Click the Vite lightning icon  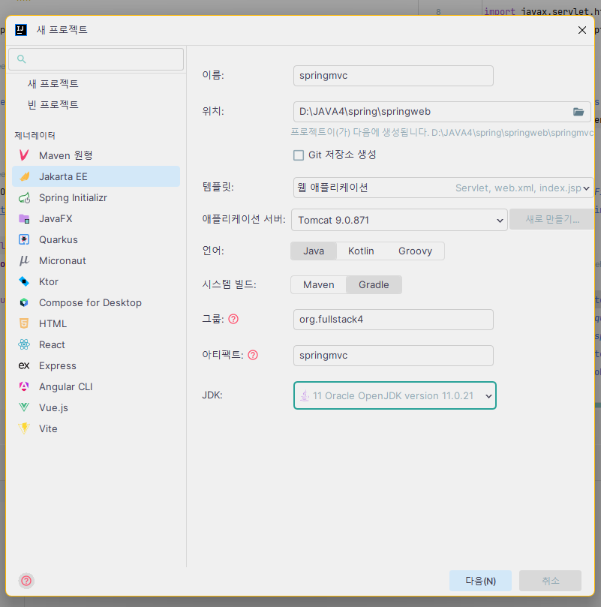click(x=24, y=428)
